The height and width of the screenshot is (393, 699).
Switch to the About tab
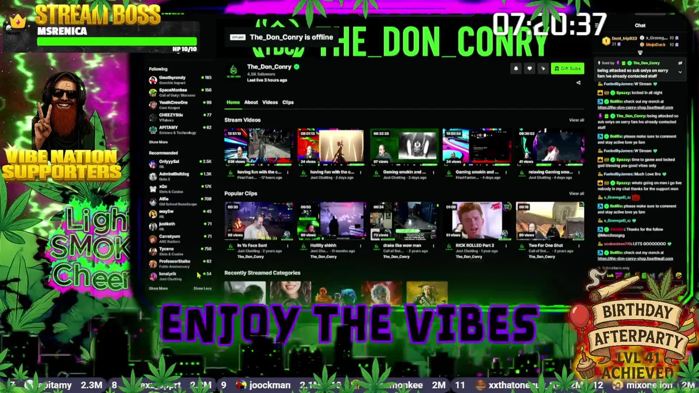coord(251,103)
